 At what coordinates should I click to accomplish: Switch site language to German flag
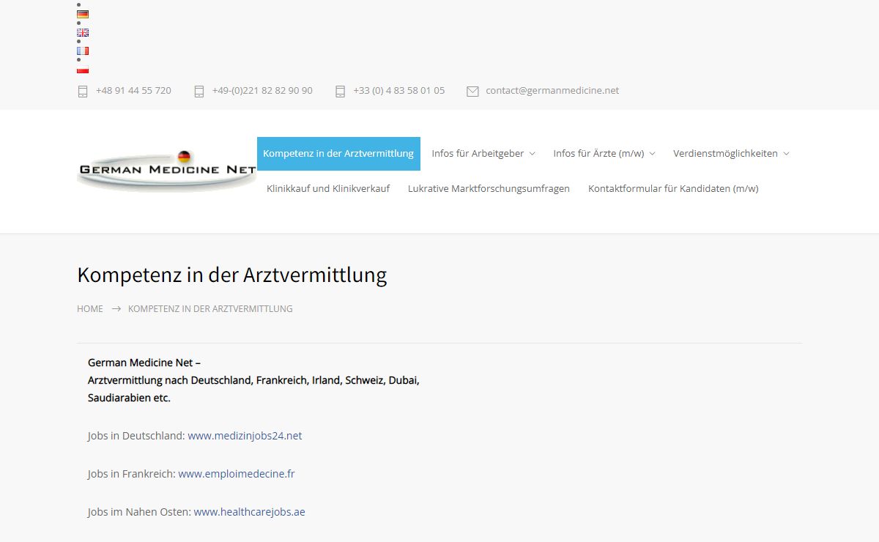[83, 14]
